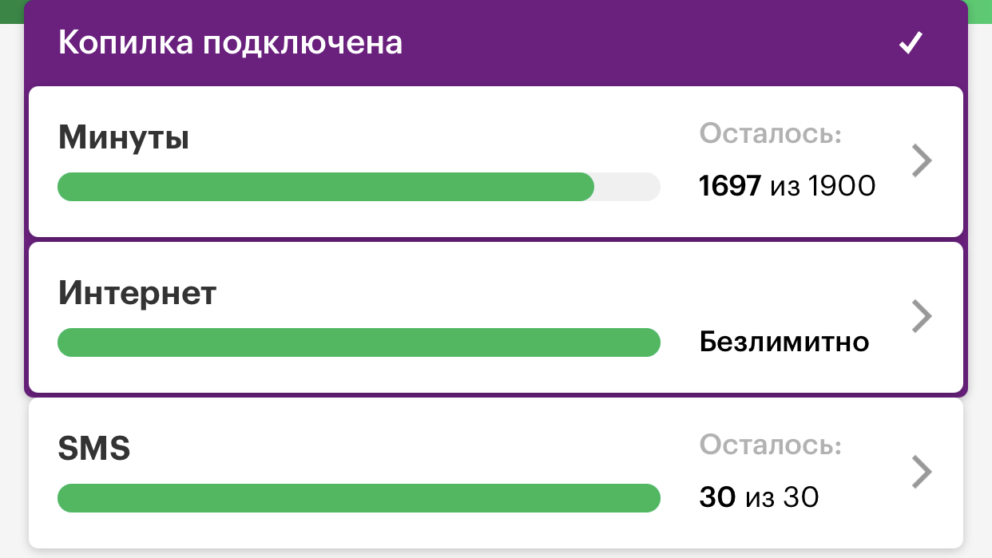Image resolution: width=992 pixels, height=558 pixels.
Task: Click the SMS progress bar
Action: [359, 497]
